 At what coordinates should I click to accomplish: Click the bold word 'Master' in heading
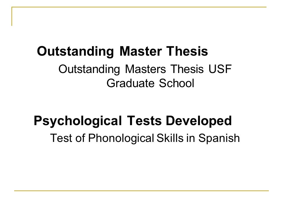click(141, 51)
